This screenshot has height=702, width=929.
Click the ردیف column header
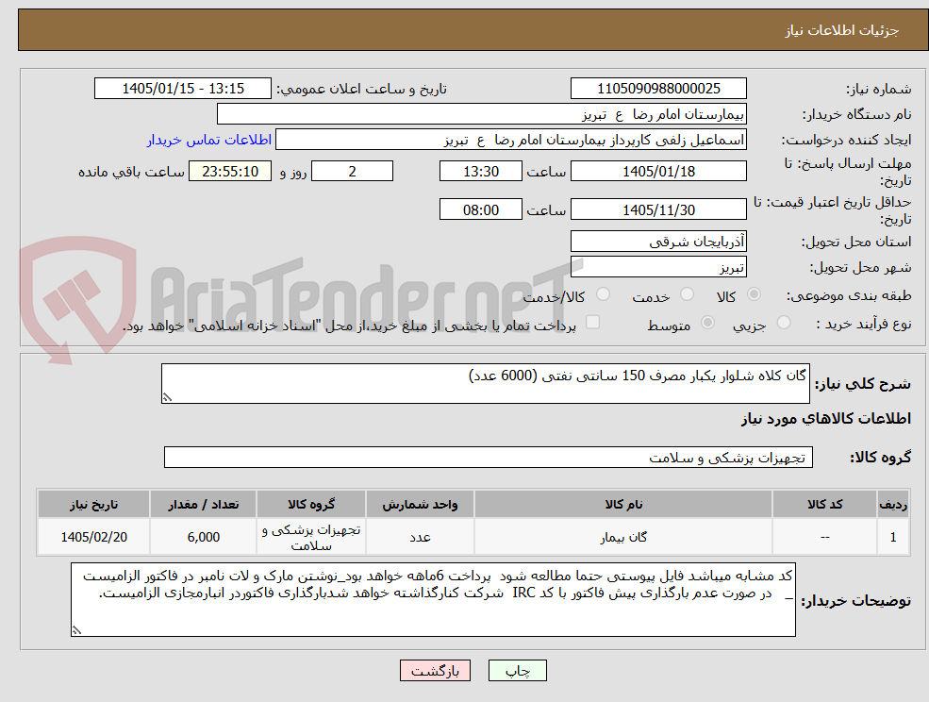tap(893, 505)
